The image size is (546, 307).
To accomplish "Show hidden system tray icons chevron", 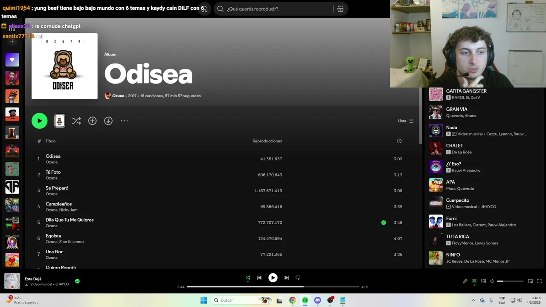I will [473, 300].
